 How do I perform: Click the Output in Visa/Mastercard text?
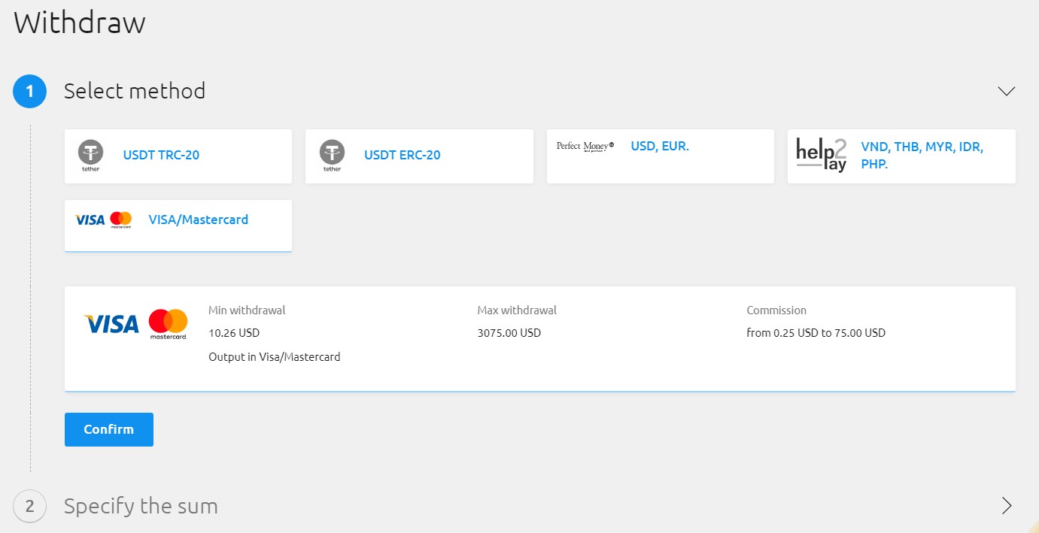(x=275, y=357)
